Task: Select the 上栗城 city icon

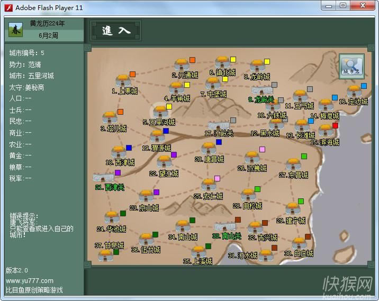Action: 123,81
